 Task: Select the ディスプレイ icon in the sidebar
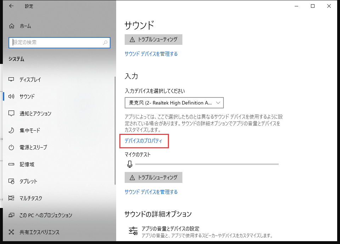(x=11, y=79)
